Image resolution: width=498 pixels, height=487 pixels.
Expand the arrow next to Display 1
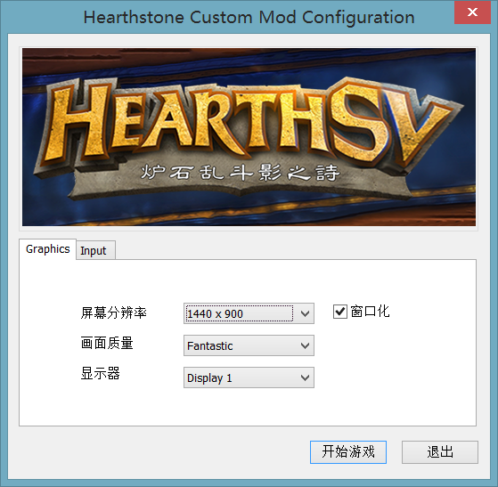click(305, 377)
